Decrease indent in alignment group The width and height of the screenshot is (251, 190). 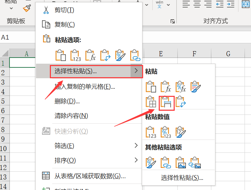click(x=220, y=4)
